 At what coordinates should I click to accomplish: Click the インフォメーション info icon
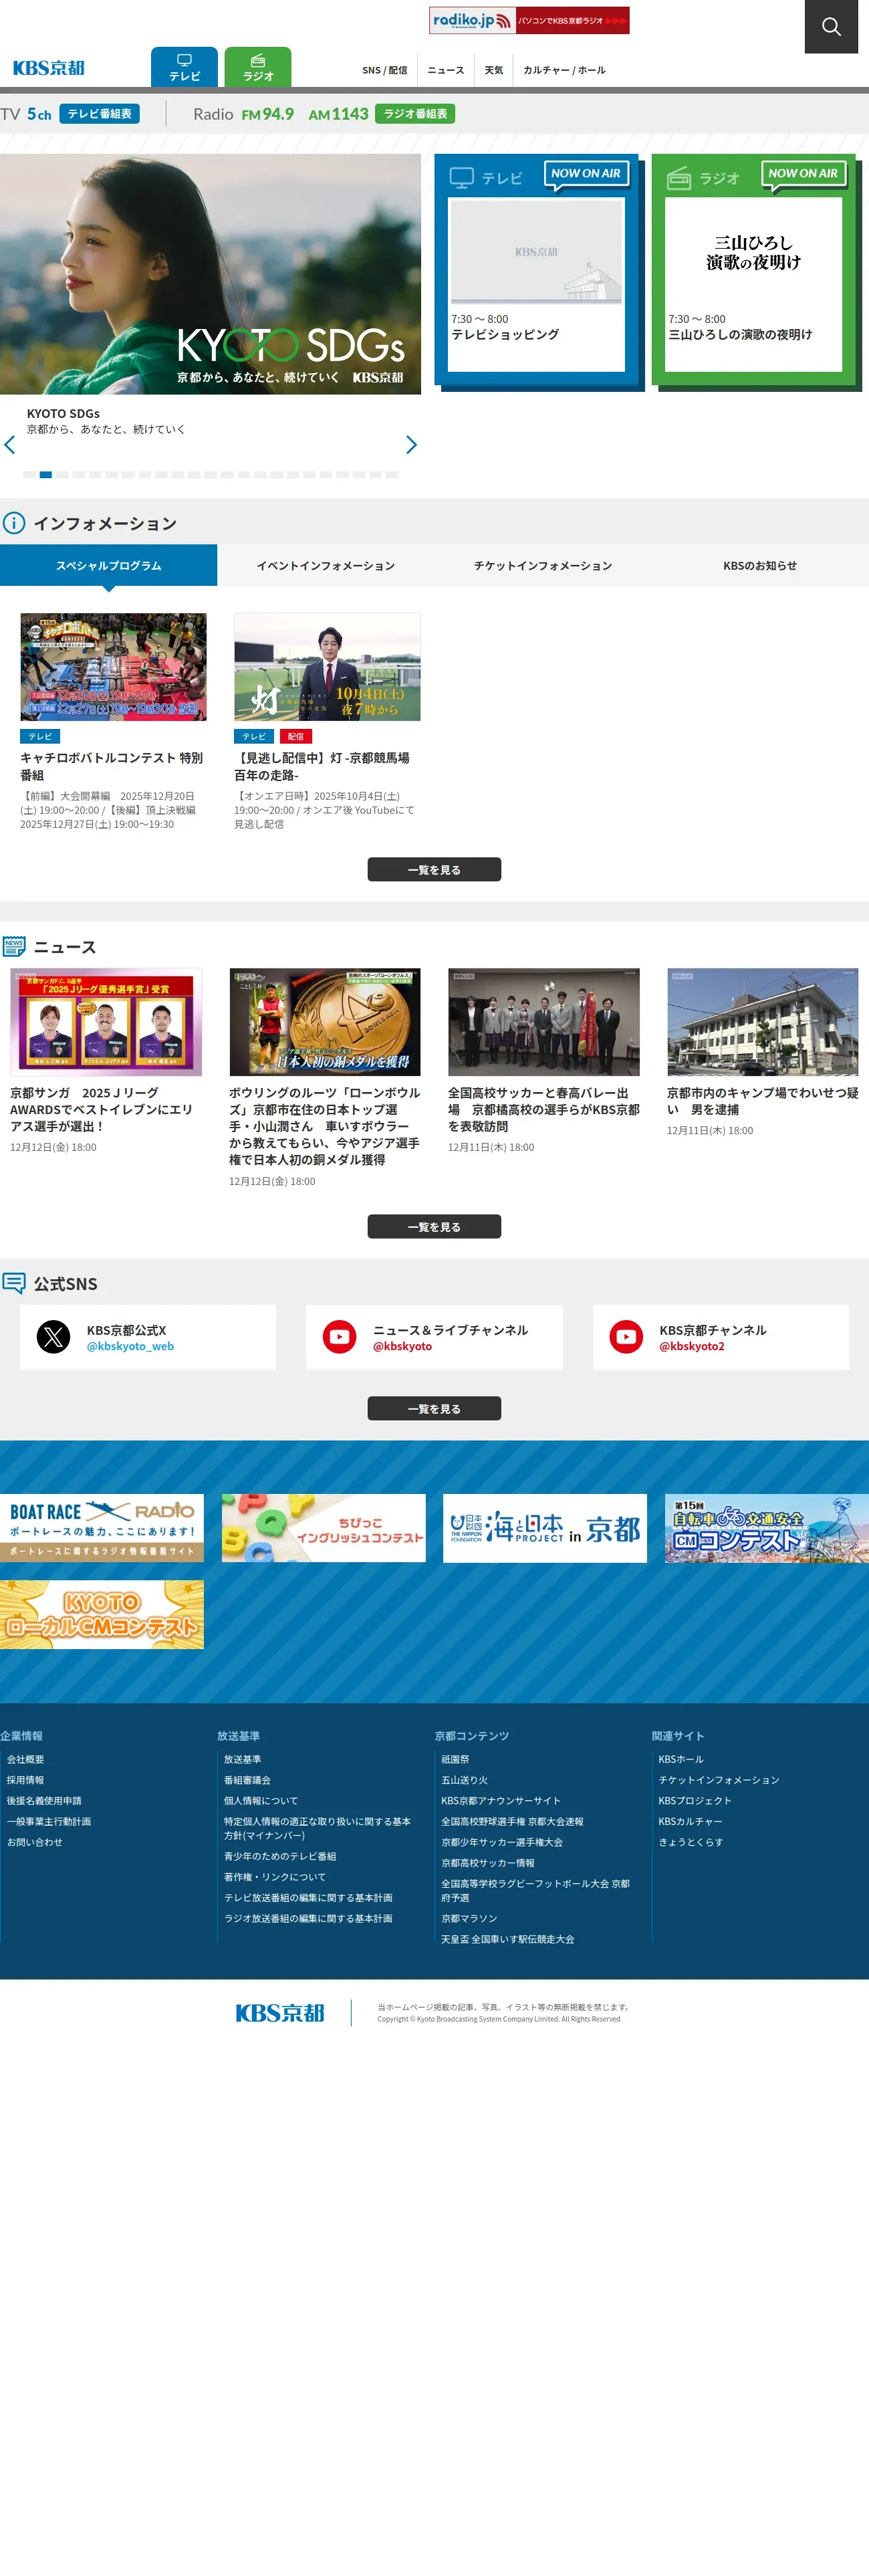coord(14,523)
